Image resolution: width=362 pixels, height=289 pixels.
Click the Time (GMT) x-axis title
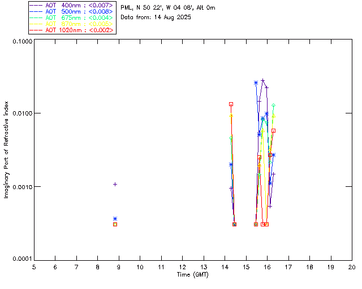(x=193, y=275)
